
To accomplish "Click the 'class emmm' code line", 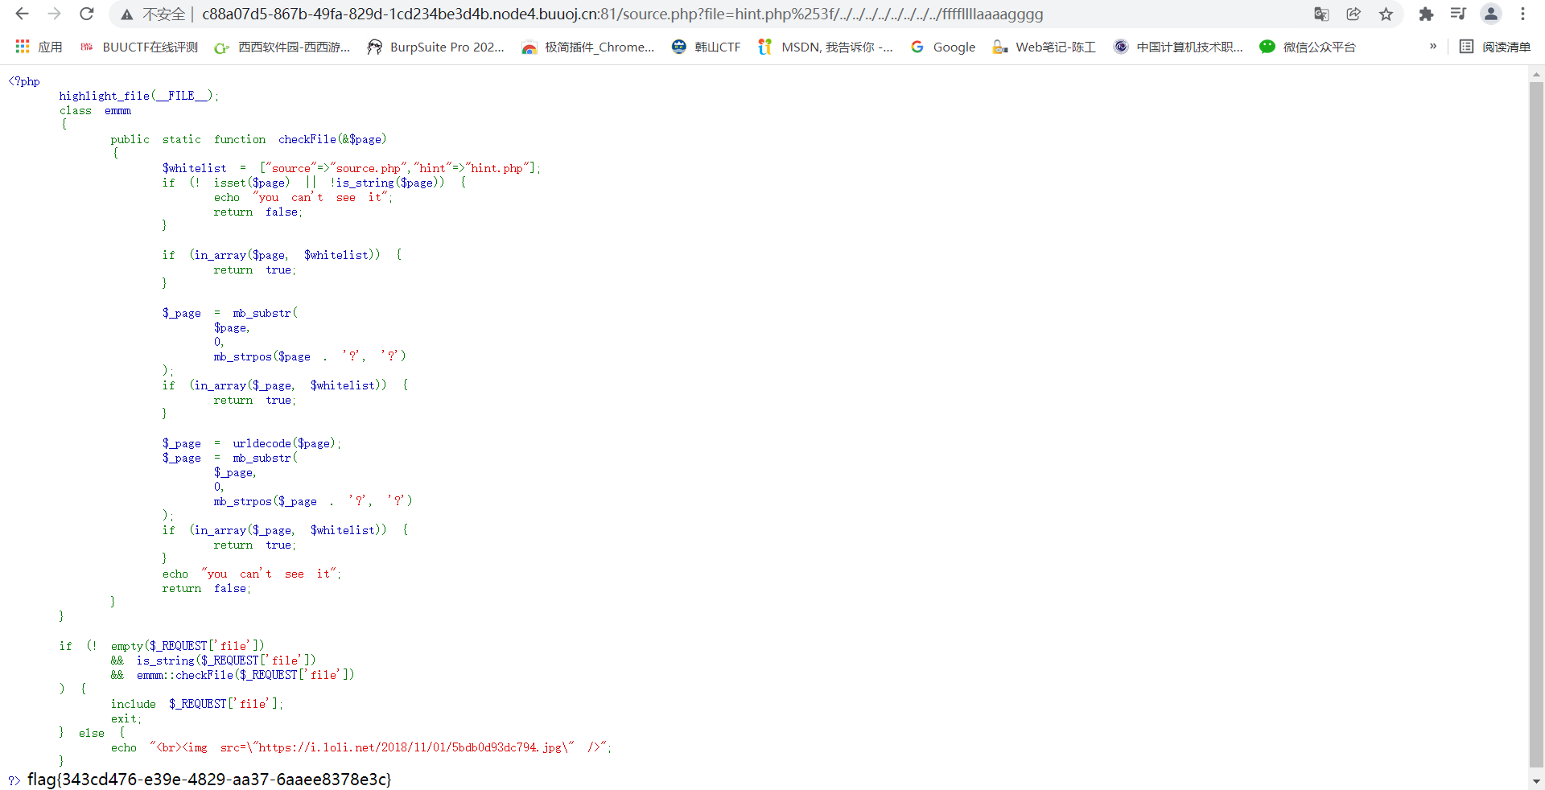I will click(95, 110).
